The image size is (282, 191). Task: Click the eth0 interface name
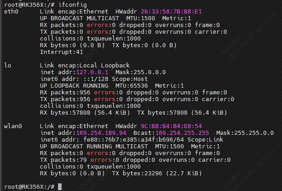coord(11,11)
